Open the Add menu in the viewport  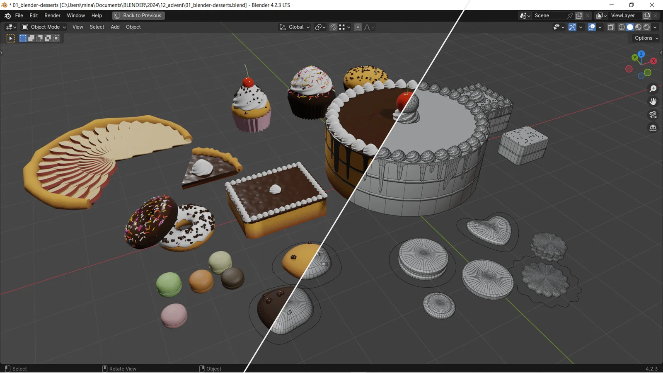tap(115, 27)
